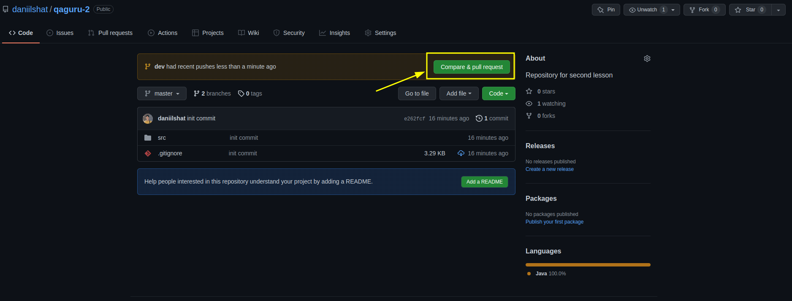
Task: Open commit hash e262fcf
Action: [x=415, y=119]
